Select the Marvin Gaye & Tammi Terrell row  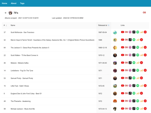(75, 40)
